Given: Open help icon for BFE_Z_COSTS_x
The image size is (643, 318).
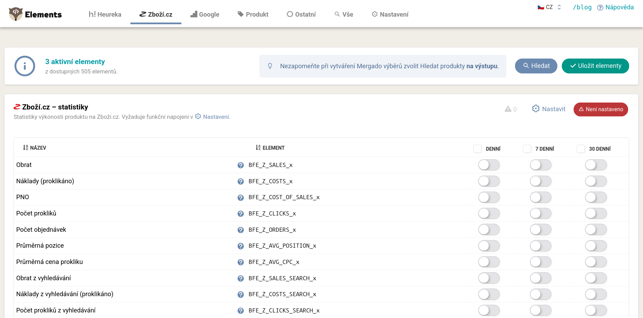Looking at the screenshot, I should pyautogui.click(x=241, y=182).
